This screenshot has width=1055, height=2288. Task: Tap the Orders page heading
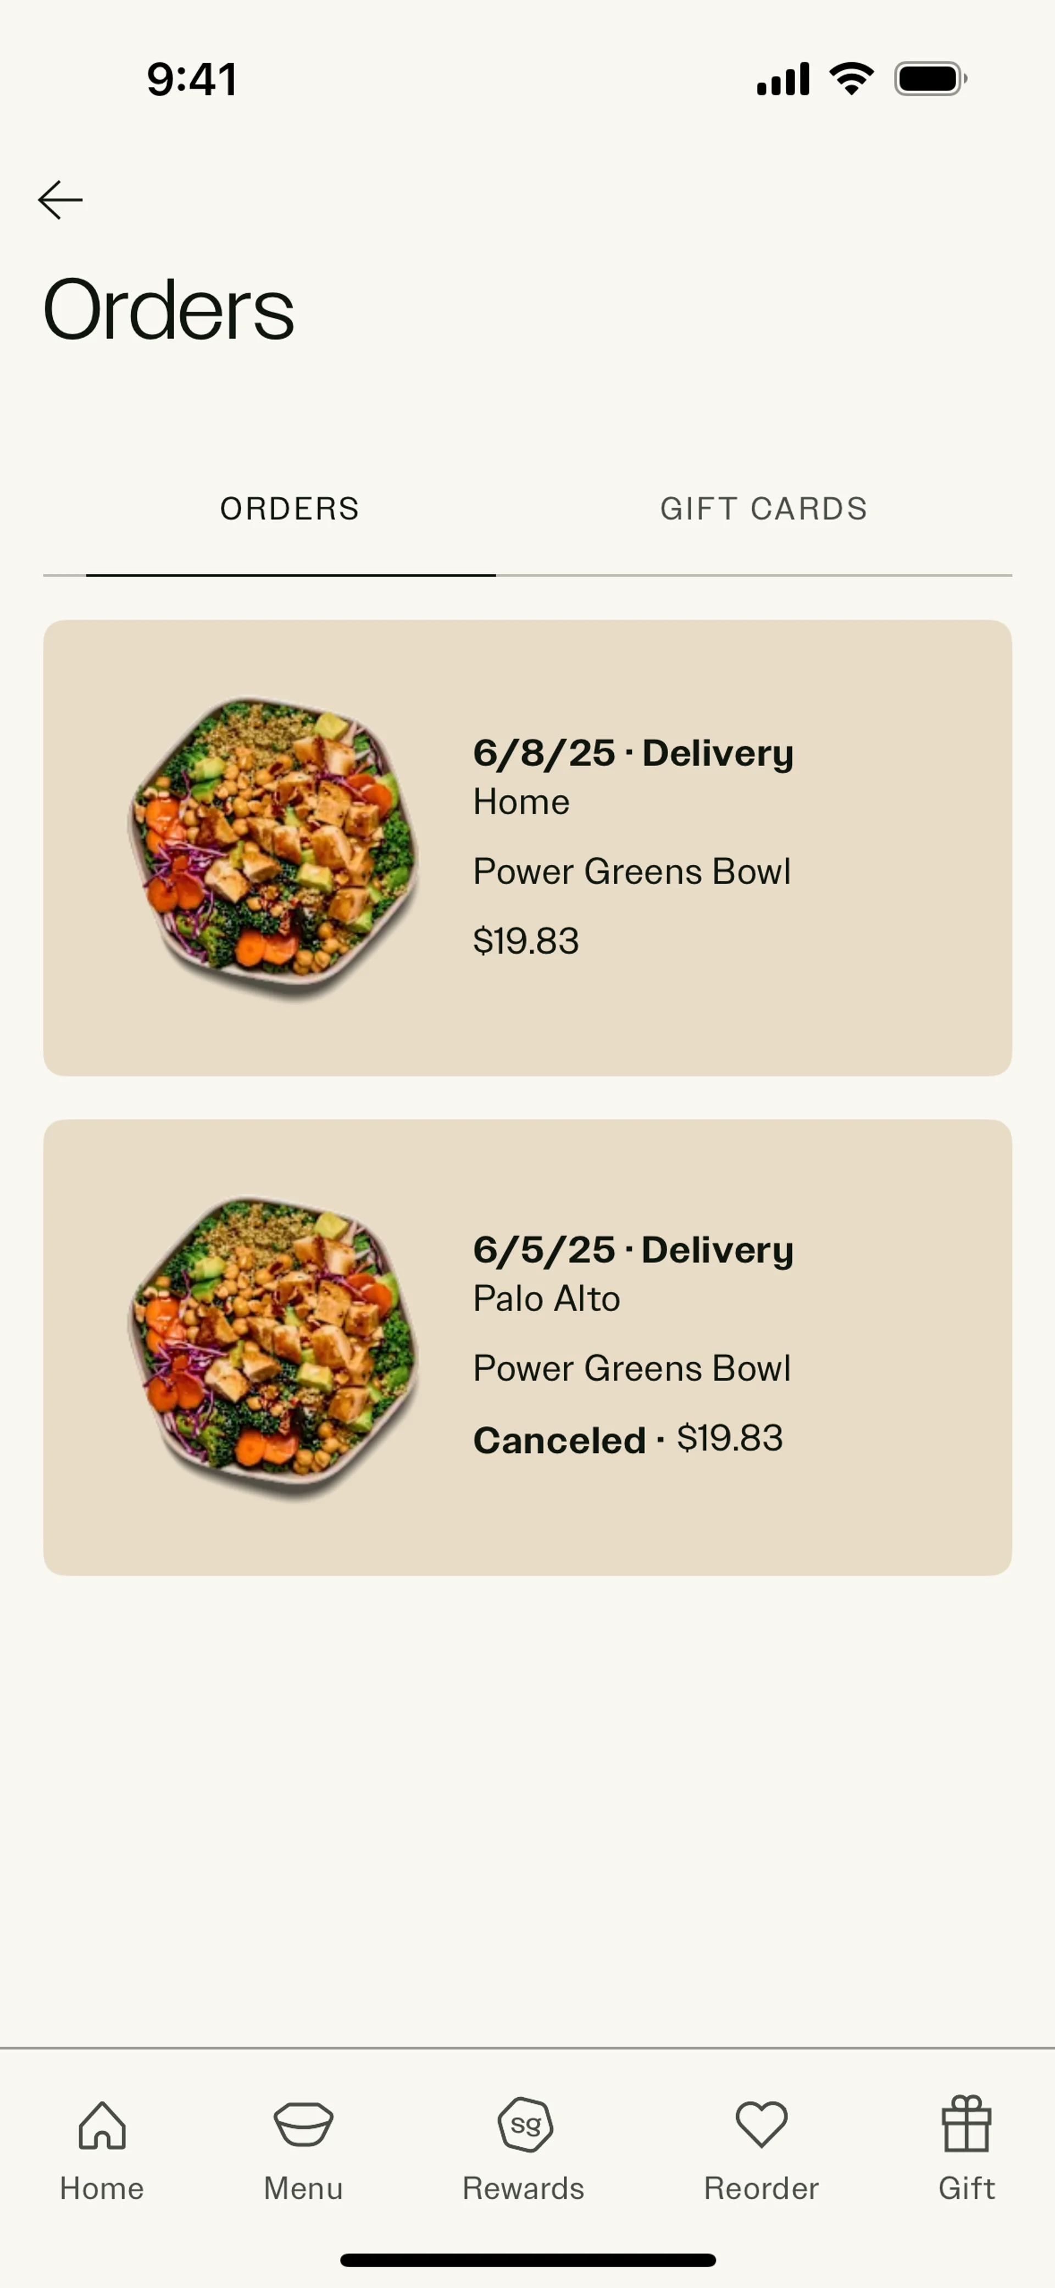pyautogui.click(x=169, y=309)
